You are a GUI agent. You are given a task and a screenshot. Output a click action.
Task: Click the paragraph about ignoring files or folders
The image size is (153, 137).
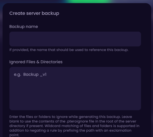coord(74,126)
